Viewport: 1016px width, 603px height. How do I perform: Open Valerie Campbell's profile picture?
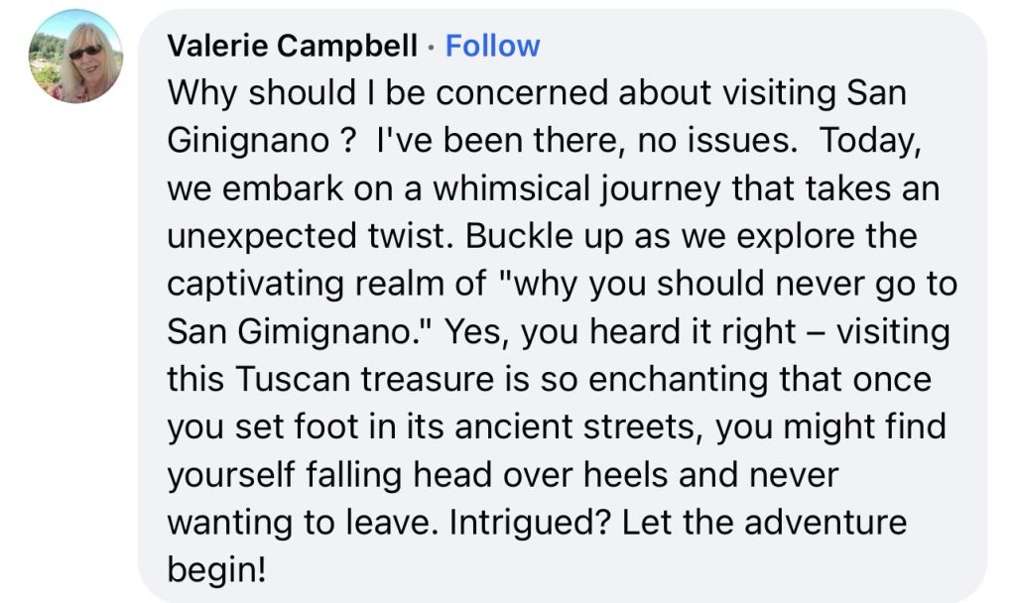point(76,57)
